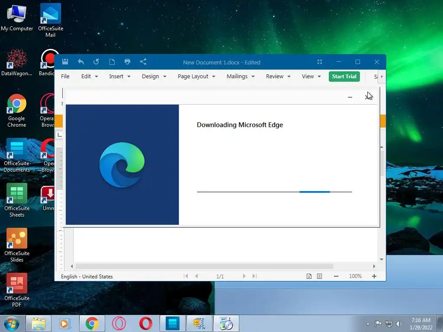The width and height of the screenshot is (443, 332).
Task: Open the Mailings menu
Action: (x=241, y=76)
